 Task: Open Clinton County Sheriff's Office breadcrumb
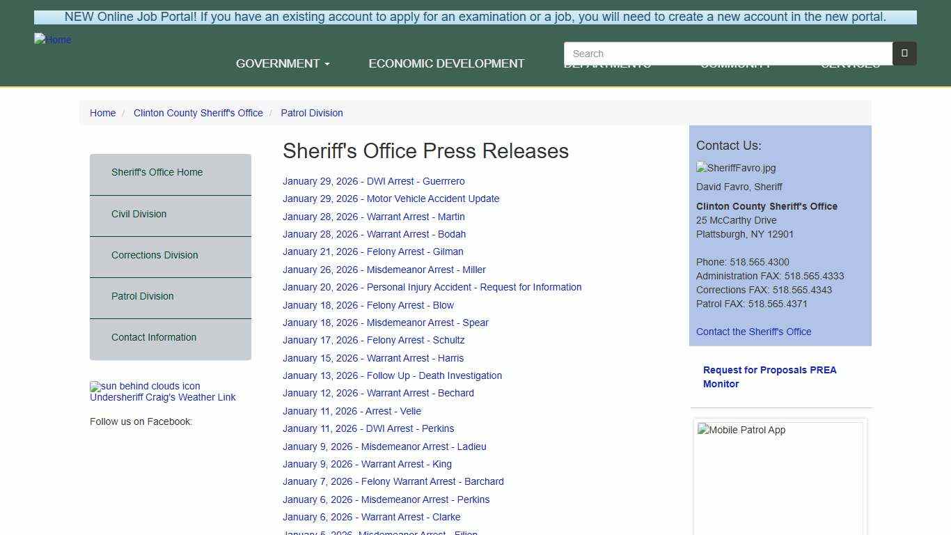coord(198,113)
